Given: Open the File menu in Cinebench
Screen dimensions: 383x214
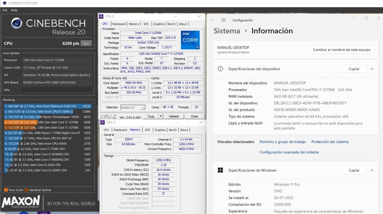Looking at the screenshot, I should pyautogui.click(x=5, y=10).
